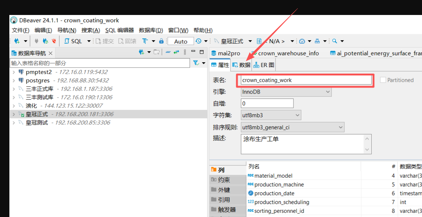Open the 数据库(D) menu
This screenshot has width=422, height=217.
pyautogui.click(x=151, y=30)
